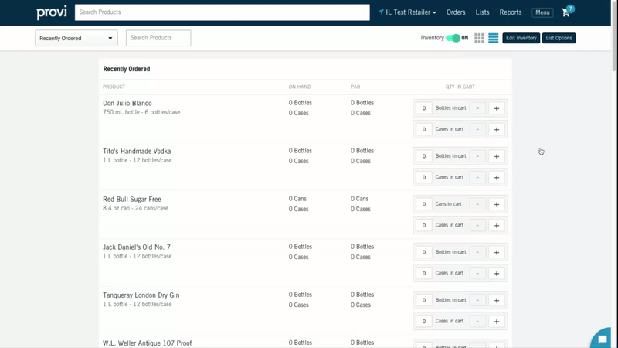Edit Don Julio Blanco bottles quantity field
Screen dimensions: 618x348
tap(423, 108)
